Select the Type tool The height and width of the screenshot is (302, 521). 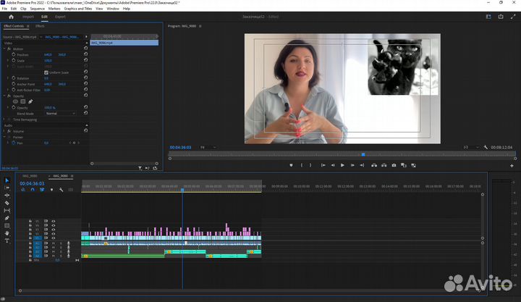pyautogui.click(x=7, y=240)
